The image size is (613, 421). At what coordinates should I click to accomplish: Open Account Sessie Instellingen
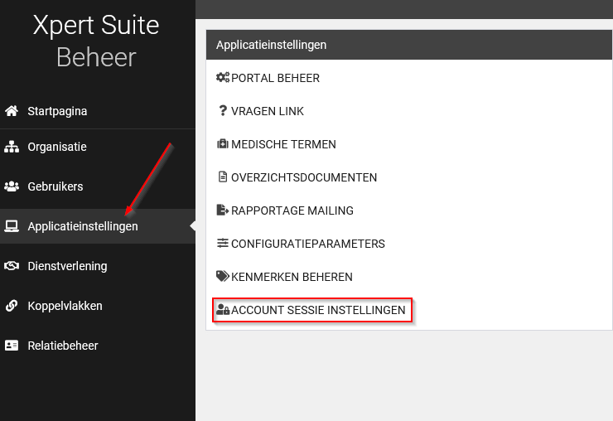pos(318,311)
